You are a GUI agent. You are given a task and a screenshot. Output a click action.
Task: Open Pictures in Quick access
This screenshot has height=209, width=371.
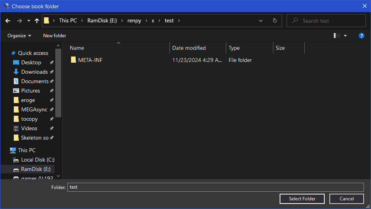coord(31,91)
